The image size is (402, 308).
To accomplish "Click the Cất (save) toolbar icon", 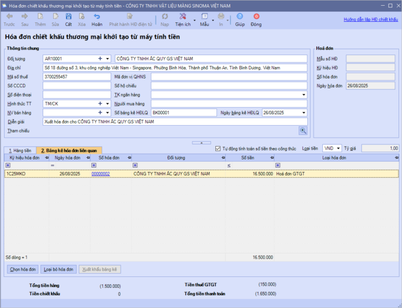I will (68, 17).
